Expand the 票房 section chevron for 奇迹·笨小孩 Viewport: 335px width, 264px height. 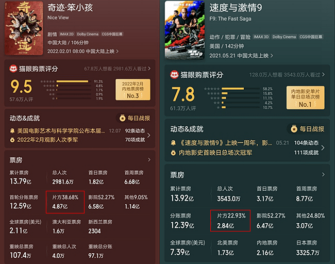click(x=149, y=160)
